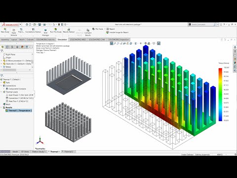Switch to the Sketch ribbon tab
237x178 pixels.
pyautogui.click(x=22, y=40)
